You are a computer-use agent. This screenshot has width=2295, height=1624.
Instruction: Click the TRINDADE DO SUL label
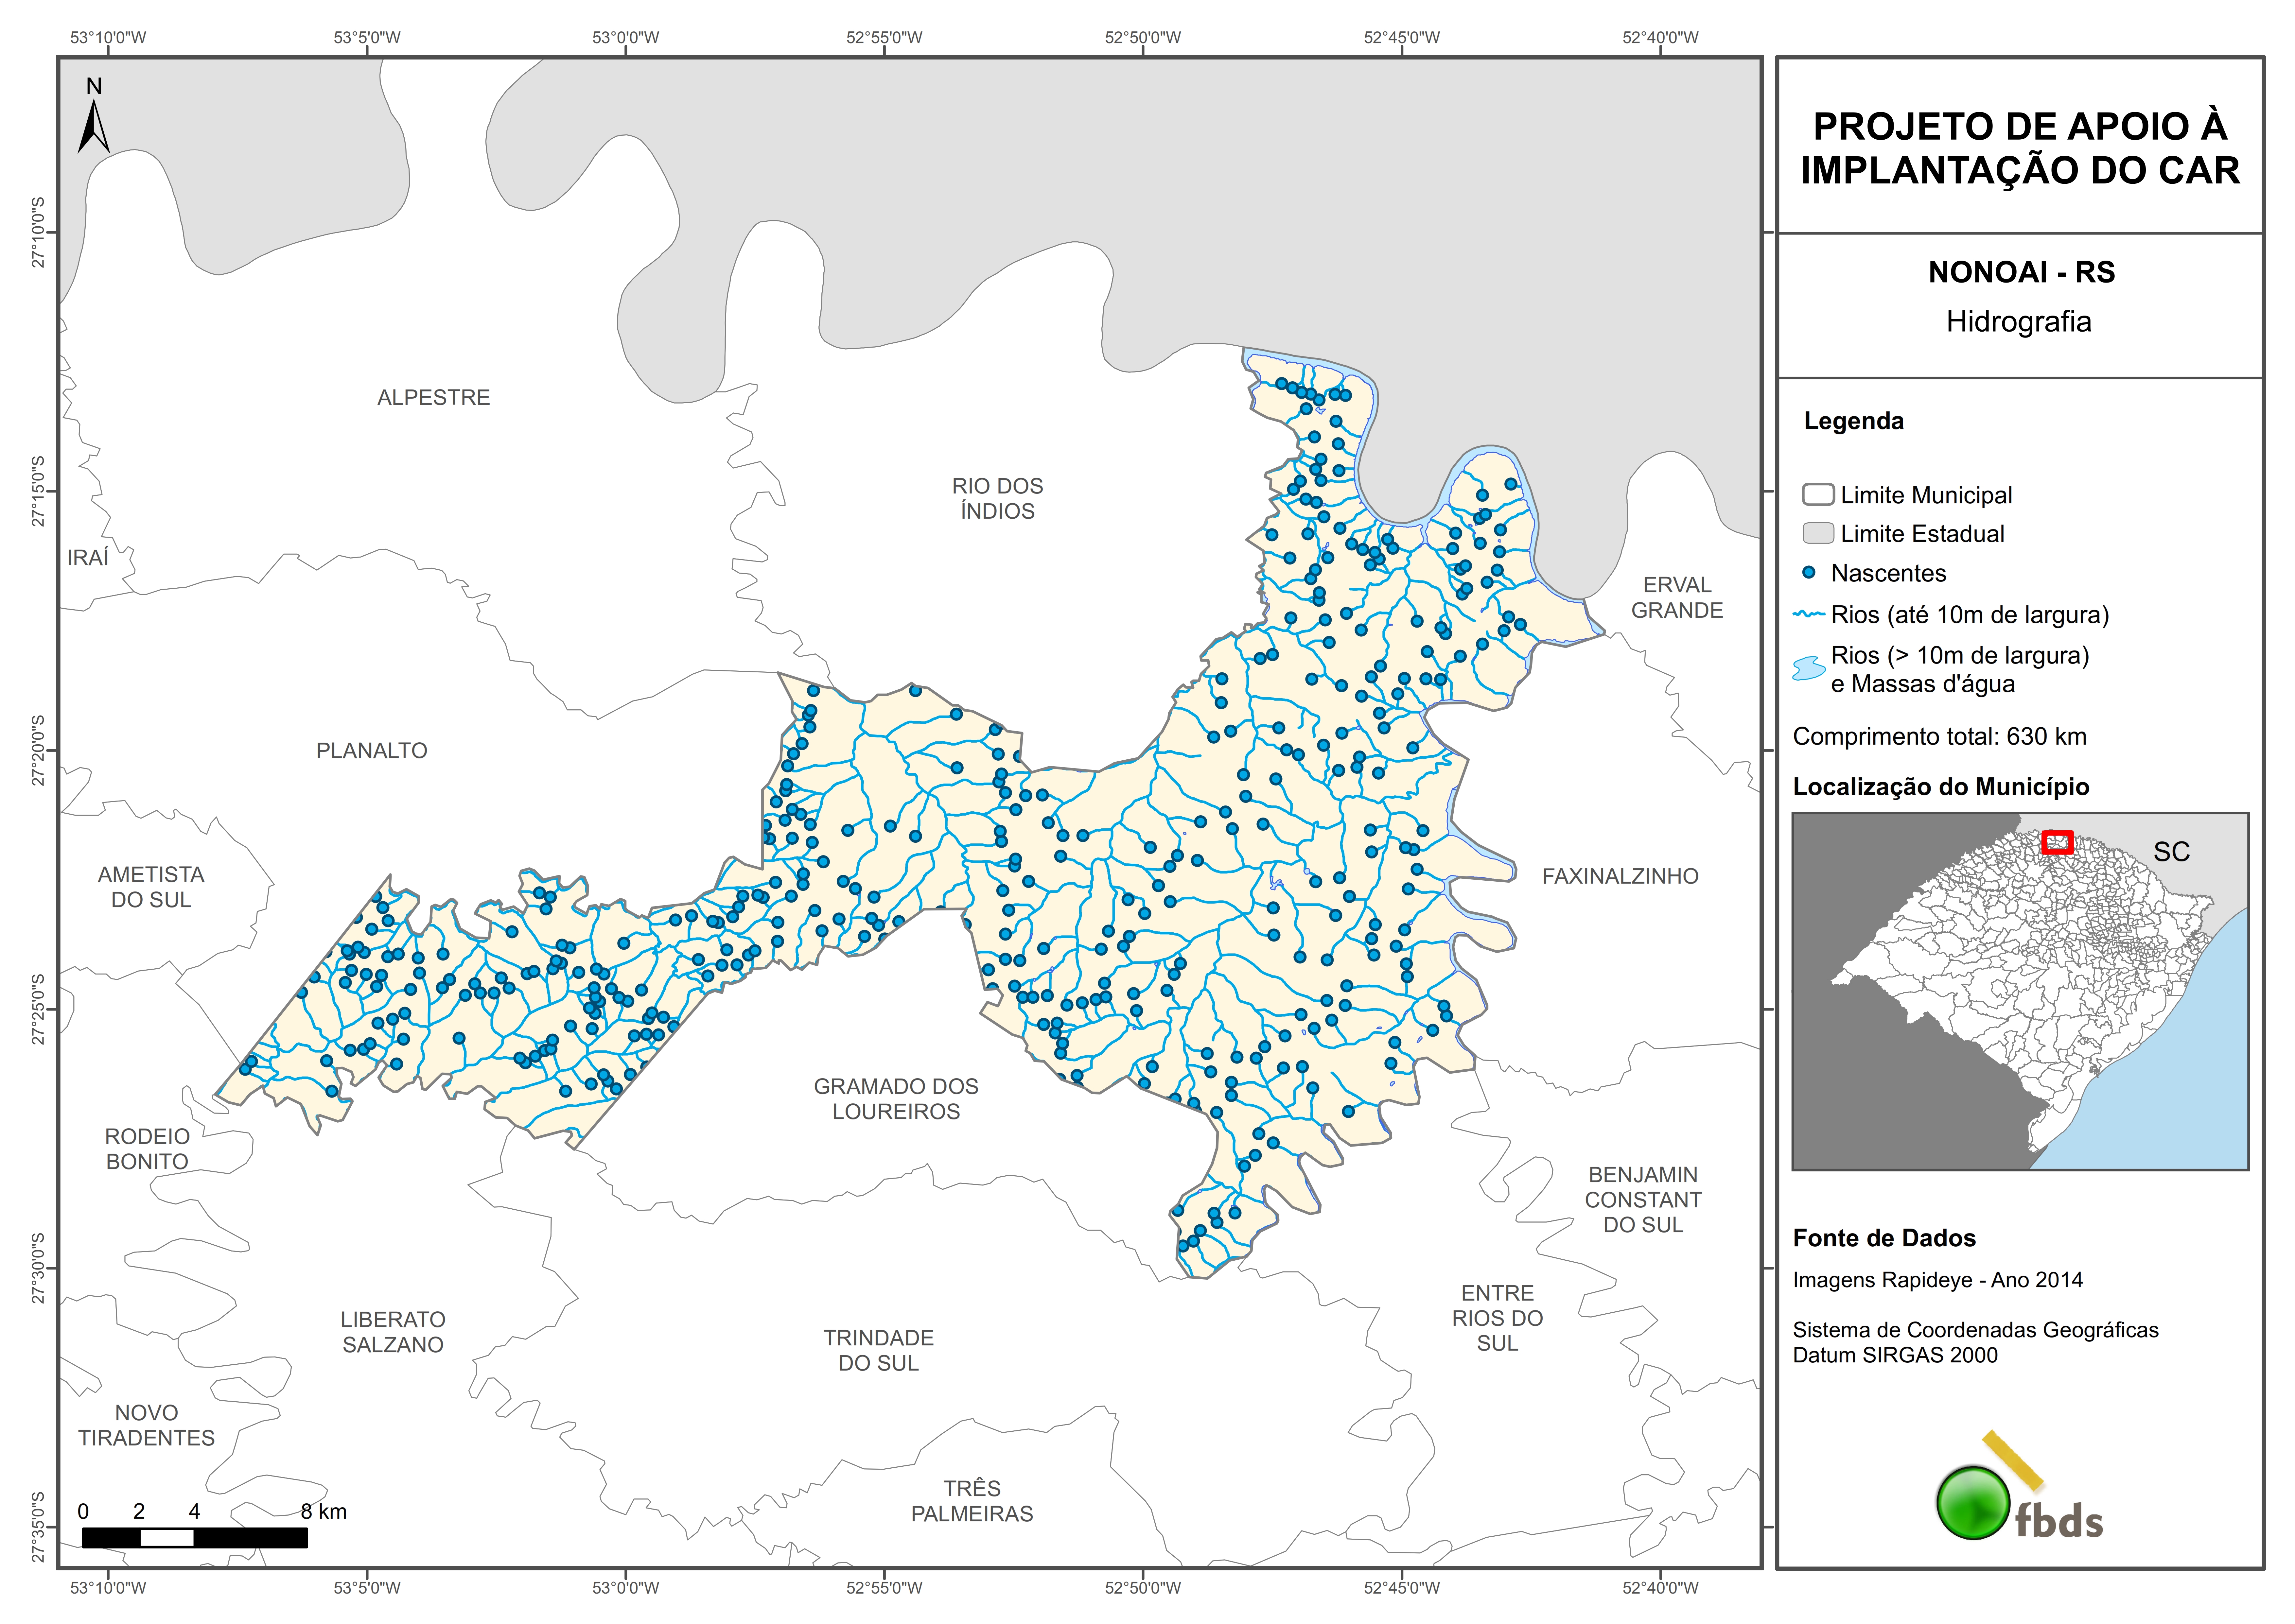(878, 1350)
